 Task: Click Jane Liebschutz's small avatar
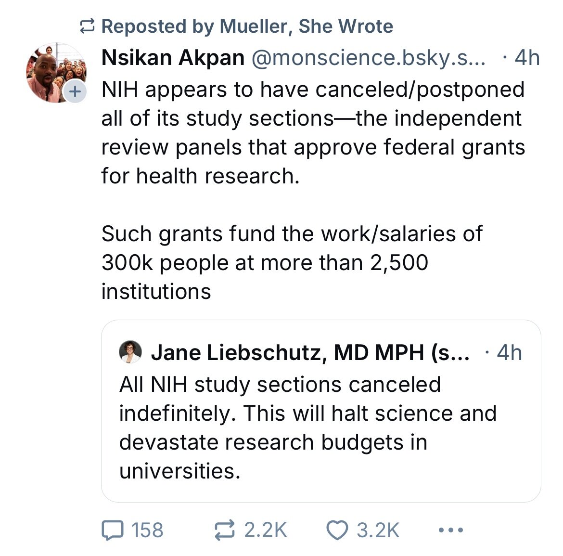tap(130, 352)
